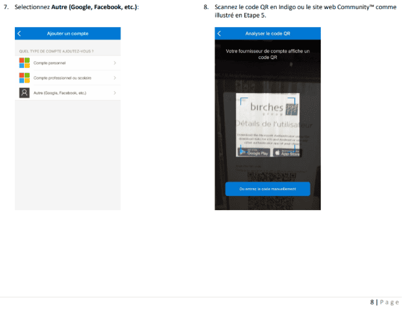Tap the back arrow on Analyser le code QR
Screen dimensions: 405x311
219,33
